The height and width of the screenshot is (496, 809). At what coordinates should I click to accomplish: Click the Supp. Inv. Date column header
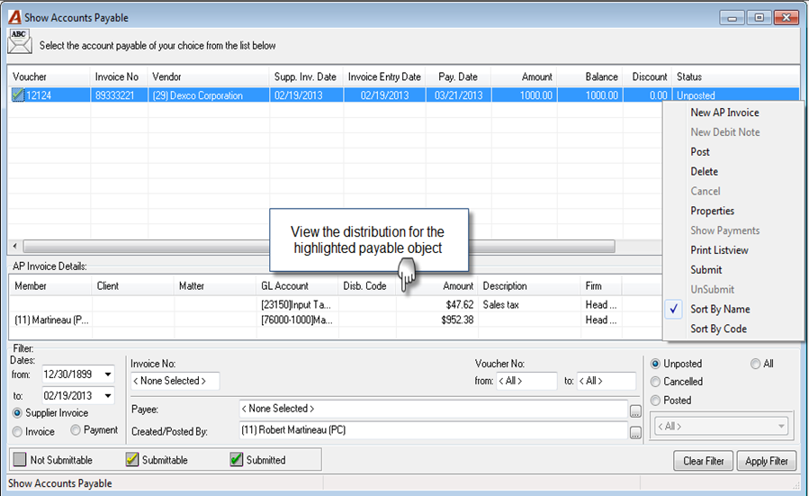click(305, 77)
